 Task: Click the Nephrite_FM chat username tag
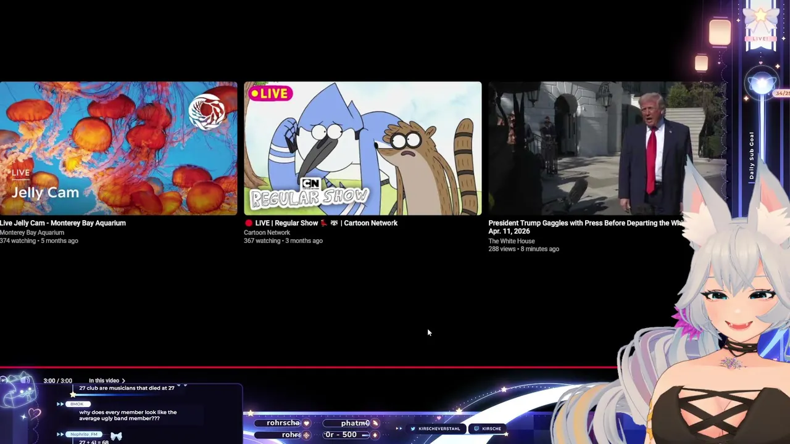click(x=84, y=434)
